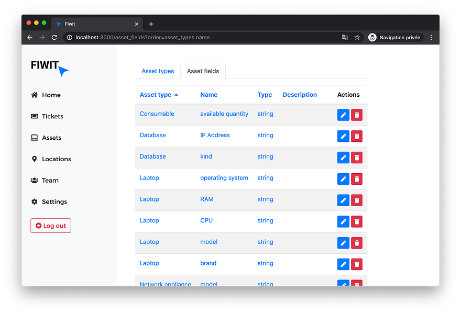Open the operating system field link

tap(224, 178)
